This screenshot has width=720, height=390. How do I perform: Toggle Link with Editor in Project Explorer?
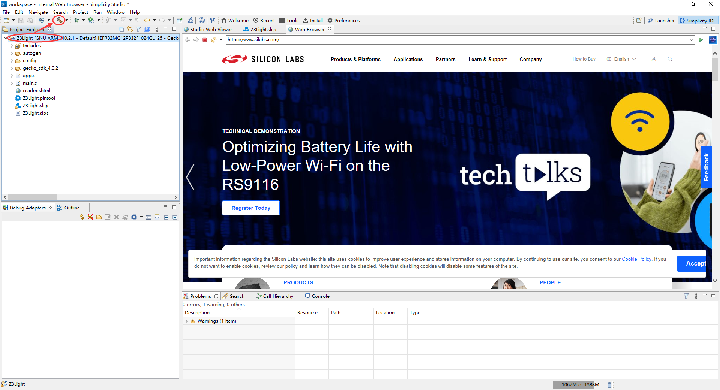(x=130, y=29)
